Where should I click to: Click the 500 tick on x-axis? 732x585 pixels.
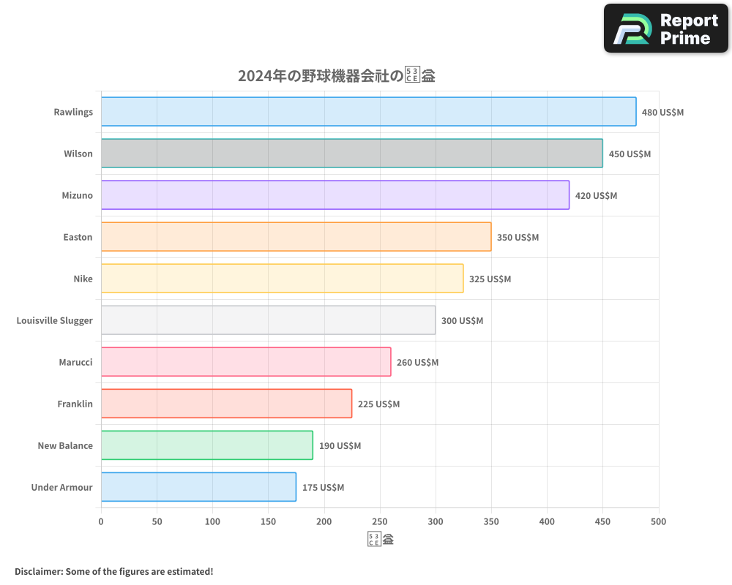point(658,521)
